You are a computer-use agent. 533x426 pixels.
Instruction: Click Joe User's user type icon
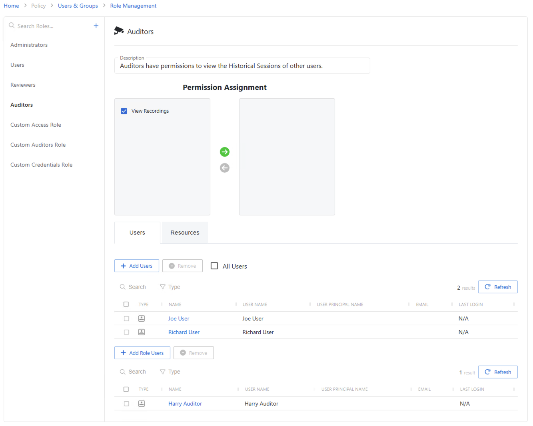coord(142,319)
